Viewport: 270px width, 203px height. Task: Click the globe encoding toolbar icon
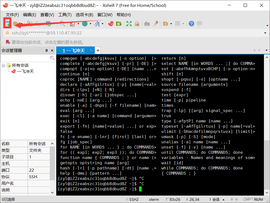pos(85,24)
